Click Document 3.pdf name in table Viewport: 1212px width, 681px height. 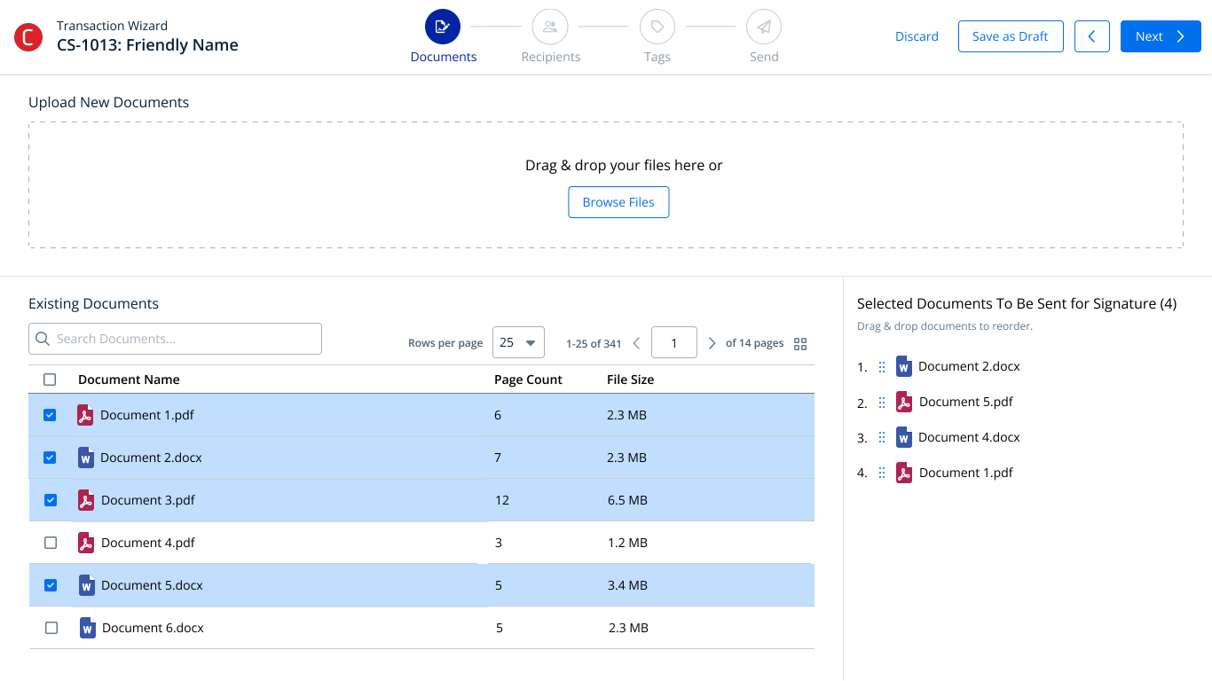tap(148, 500)
